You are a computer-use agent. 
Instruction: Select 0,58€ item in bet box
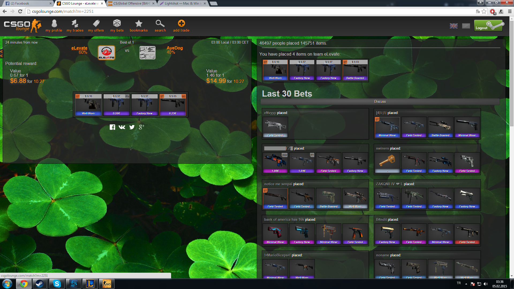point(116,105)
